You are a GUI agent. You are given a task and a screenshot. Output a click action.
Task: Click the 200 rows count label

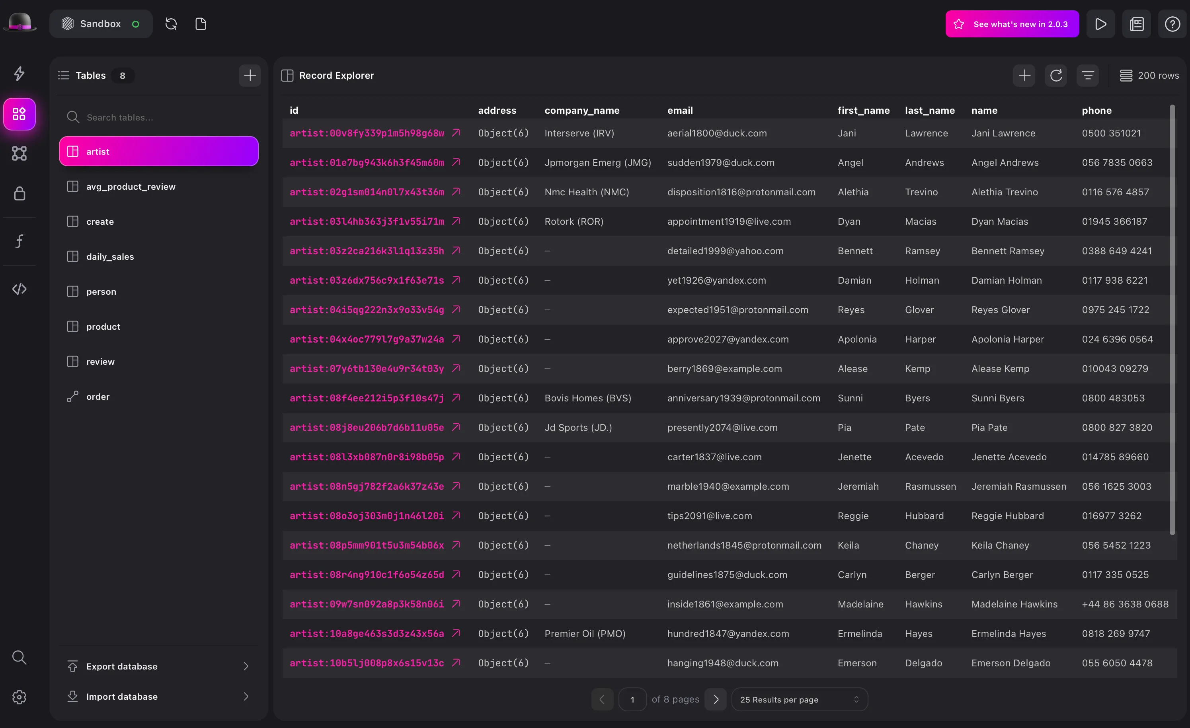pos(1149,75)
